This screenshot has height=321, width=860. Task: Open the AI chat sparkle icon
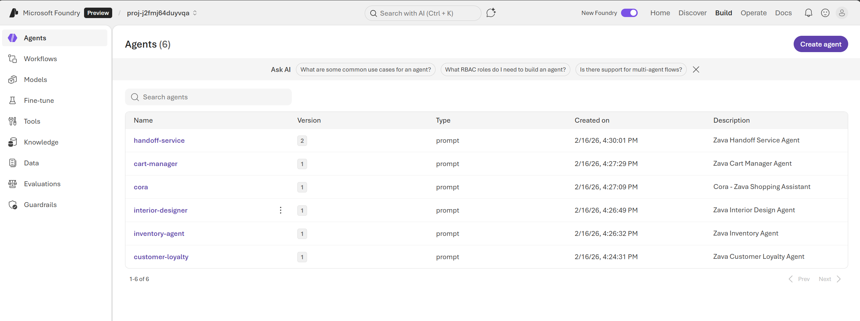click(x=491, y=13)
